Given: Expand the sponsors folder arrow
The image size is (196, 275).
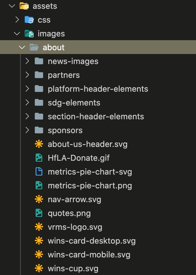Looking at the screenshot, I should (x=27, y=130).
